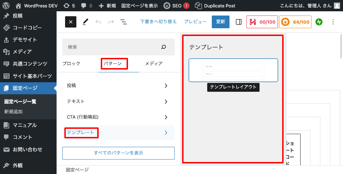Click the WordPress logo in admin bar

tap(6, 6)
